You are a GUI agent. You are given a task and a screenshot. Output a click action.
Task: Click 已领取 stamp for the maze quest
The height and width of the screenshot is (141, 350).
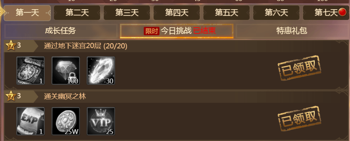click(x=299, y=68)
